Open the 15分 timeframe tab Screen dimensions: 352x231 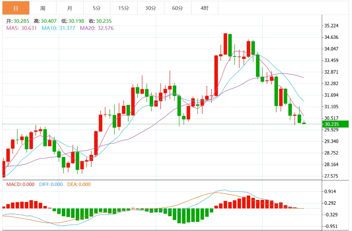pyautogui.click(x=124, y=8)
